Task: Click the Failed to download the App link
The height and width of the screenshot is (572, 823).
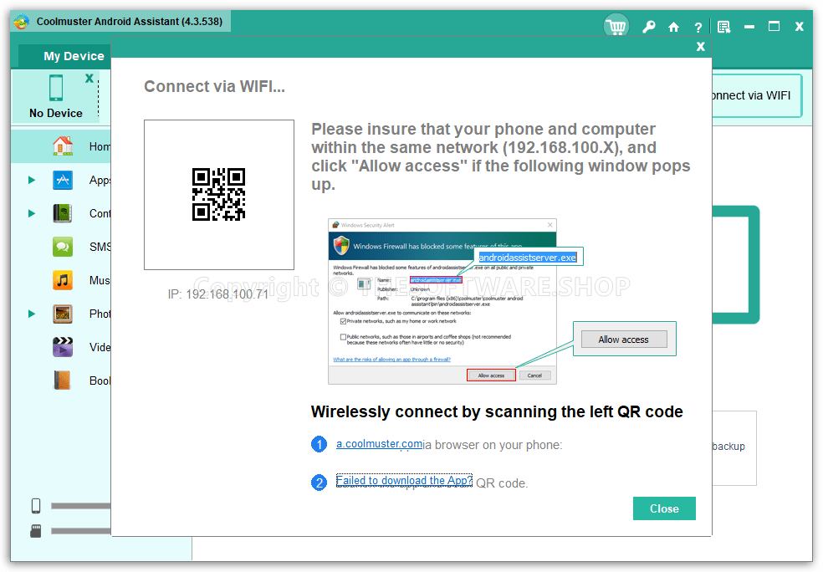Action: click(404, 481)
